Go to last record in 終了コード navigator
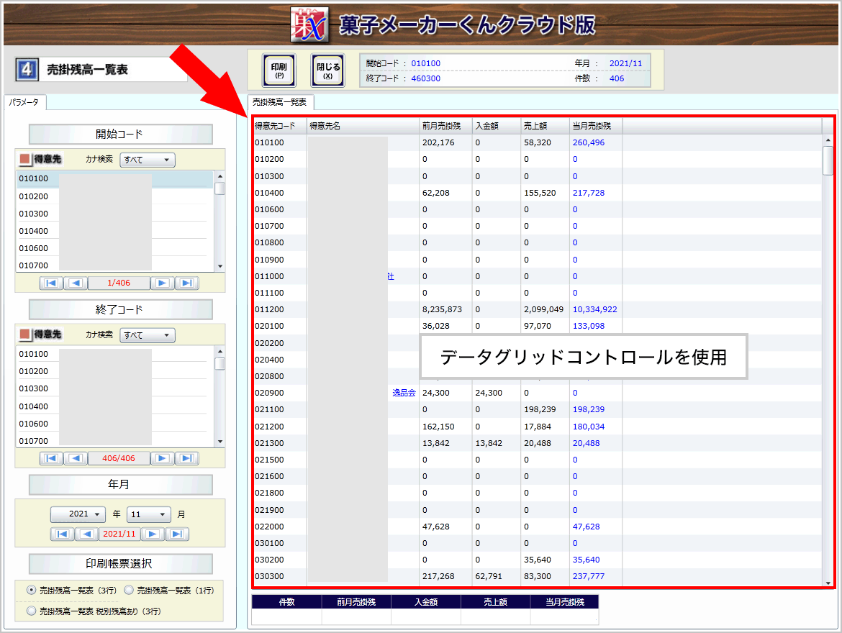The height and width of the screenshot is (633, 842). (x=187, y=458)
